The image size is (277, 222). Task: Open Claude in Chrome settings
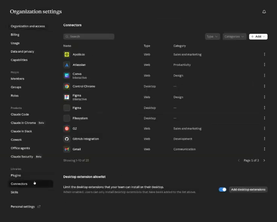23,123
